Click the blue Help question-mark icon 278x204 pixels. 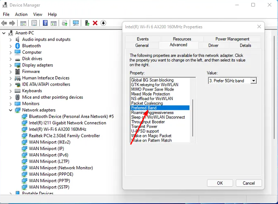tap(45, 23)
